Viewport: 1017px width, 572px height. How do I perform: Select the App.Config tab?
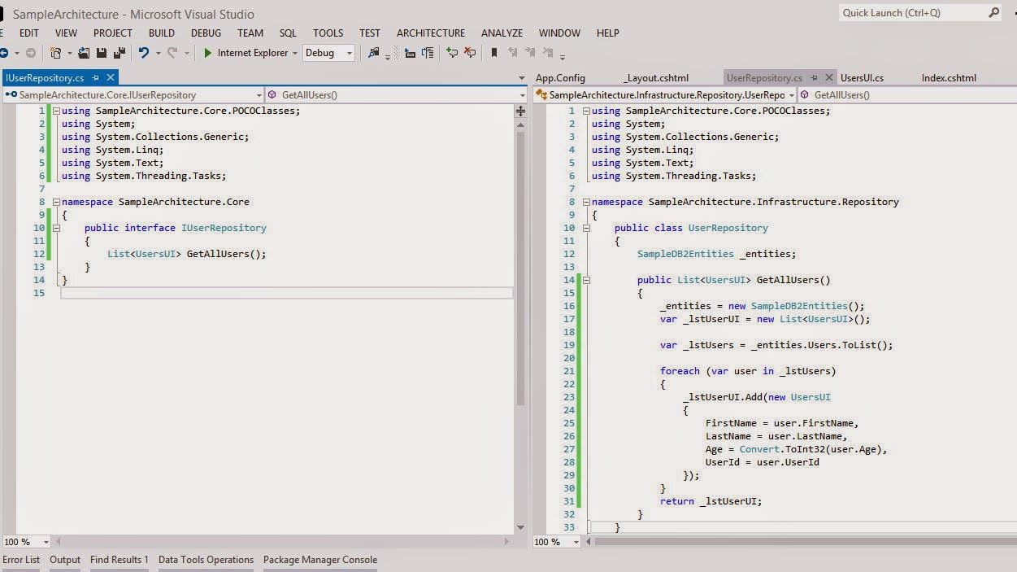coord(559,77)
